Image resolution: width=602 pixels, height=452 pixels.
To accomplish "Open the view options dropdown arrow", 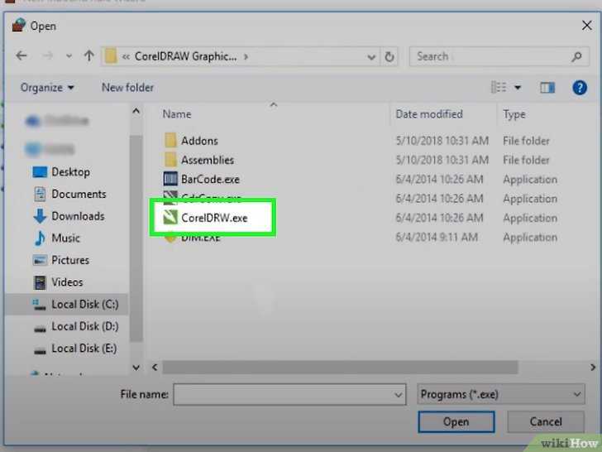I will pos(518,88).
